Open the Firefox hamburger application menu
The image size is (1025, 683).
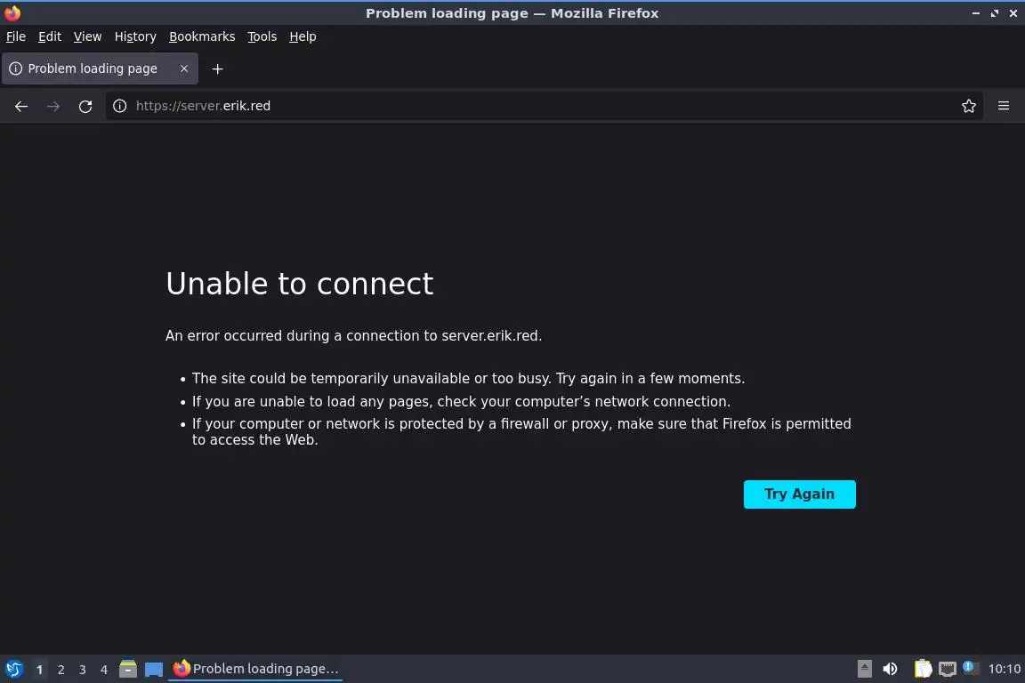coord(1004,106)
